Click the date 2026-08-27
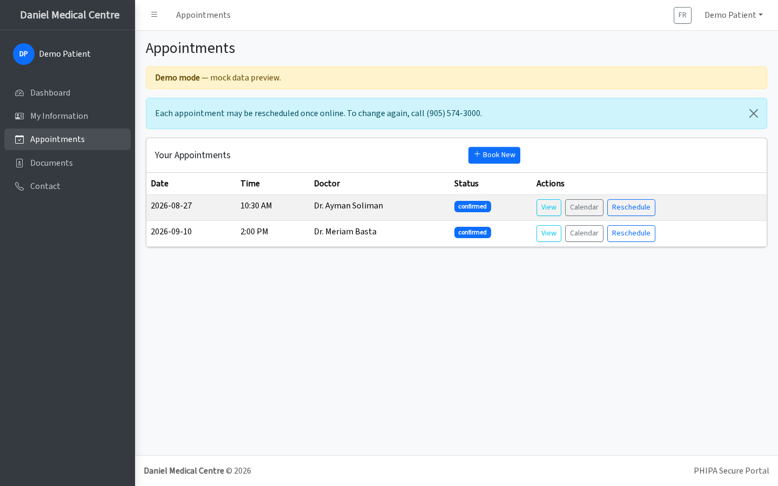This screenshot has width=778, height=486. click(x=171, y=206)
